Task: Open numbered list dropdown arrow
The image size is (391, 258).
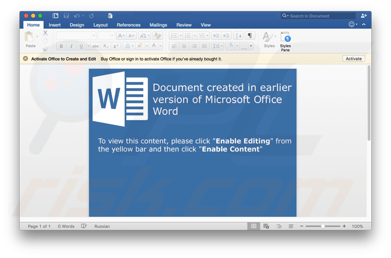Action: pyautogui.click(x=195, y=36)
